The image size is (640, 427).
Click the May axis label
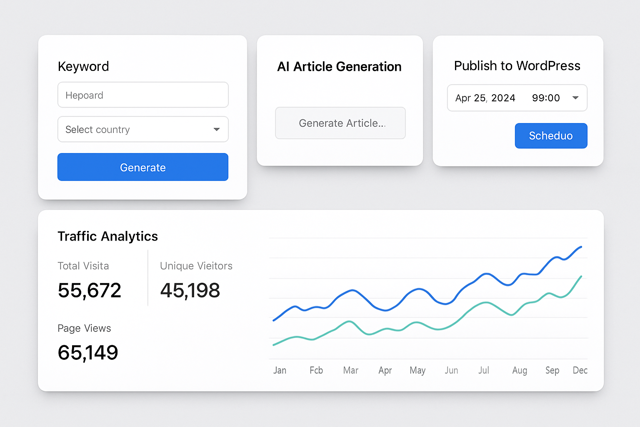(417, 371)
